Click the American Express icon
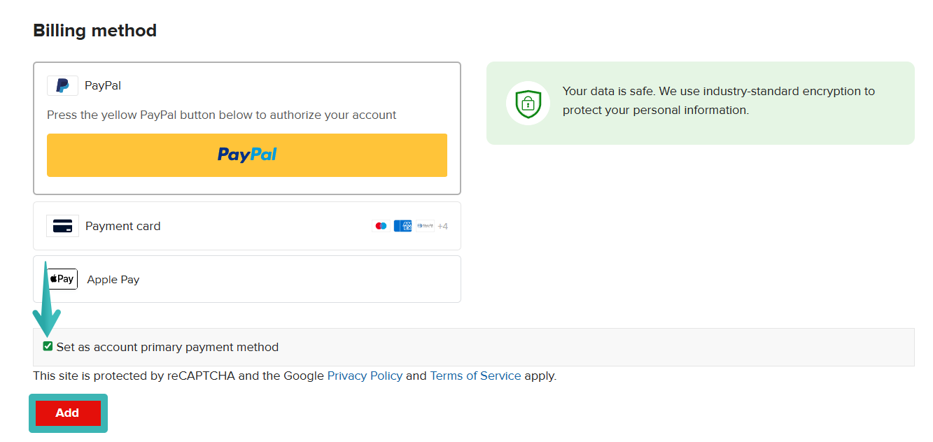This screenshot has height=442, width=933. coord(402,225)
